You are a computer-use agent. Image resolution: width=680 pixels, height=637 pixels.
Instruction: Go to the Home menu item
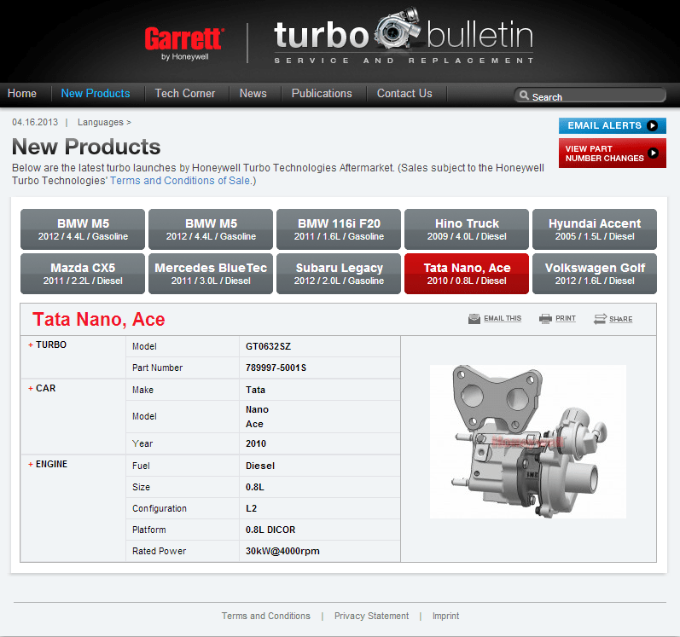click(x=22, y=94)
